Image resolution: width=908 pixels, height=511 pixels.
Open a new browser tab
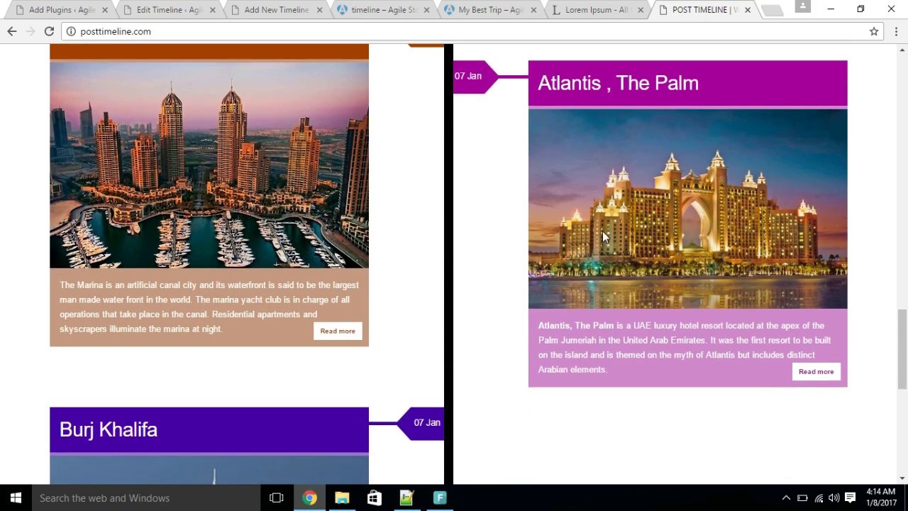[772, 10]
